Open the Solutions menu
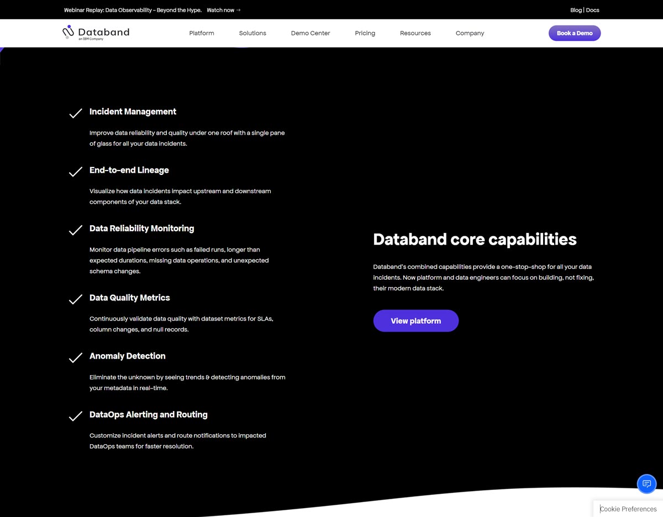663x517 pixels. (252, 33)
